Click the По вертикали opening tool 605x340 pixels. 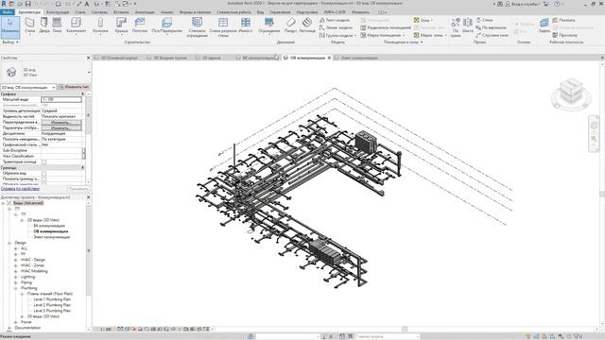491,27
